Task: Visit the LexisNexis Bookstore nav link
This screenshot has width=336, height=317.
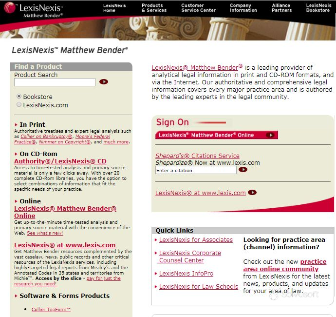Action: click(x=318, y=8)
